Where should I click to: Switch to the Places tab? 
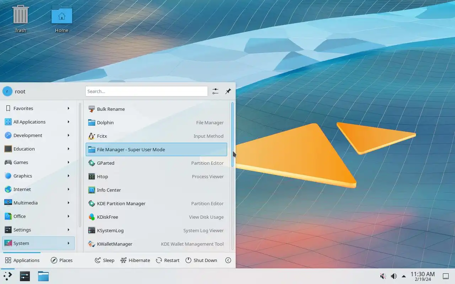click(x=61, y=260)
